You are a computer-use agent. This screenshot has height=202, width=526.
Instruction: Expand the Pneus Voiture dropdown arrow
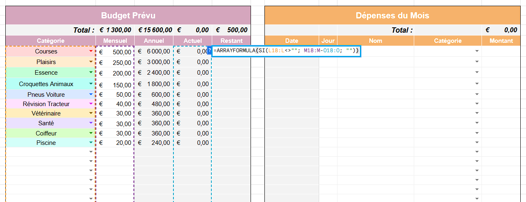click(x=91, y=94)
